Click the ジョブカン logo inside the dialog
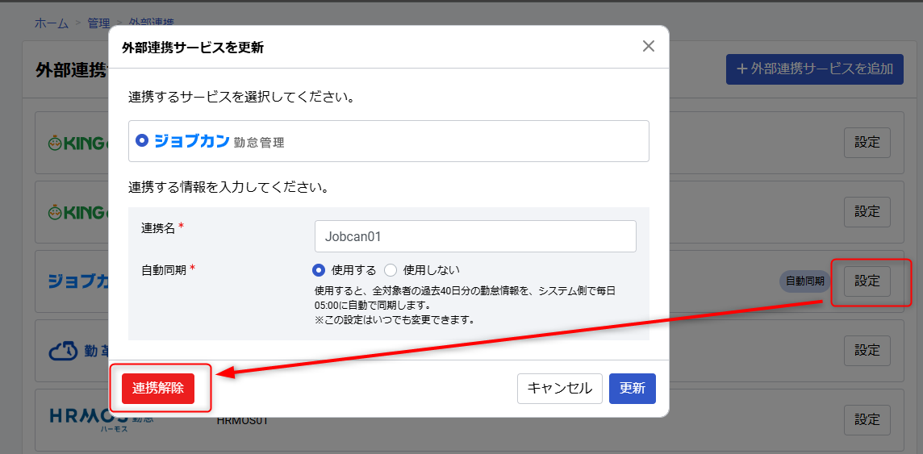This screenshot has height=454, width=923. coord(191,140)
